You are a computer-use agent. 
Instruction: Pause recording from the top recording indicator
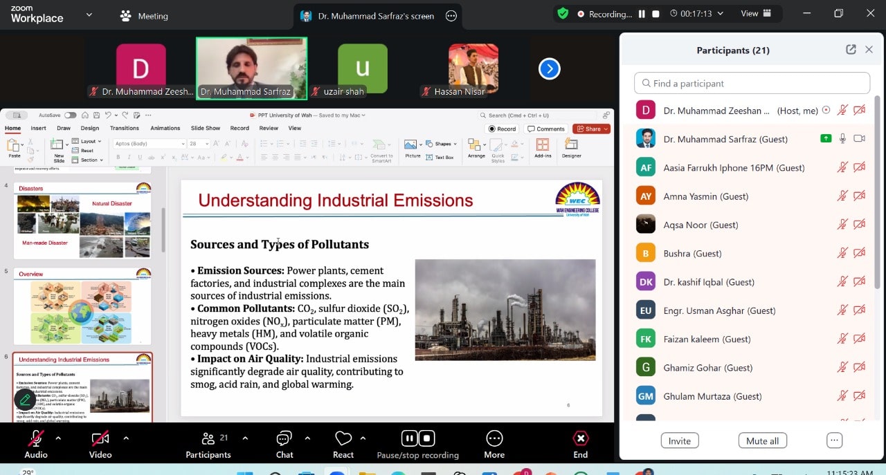click(642, 14)
